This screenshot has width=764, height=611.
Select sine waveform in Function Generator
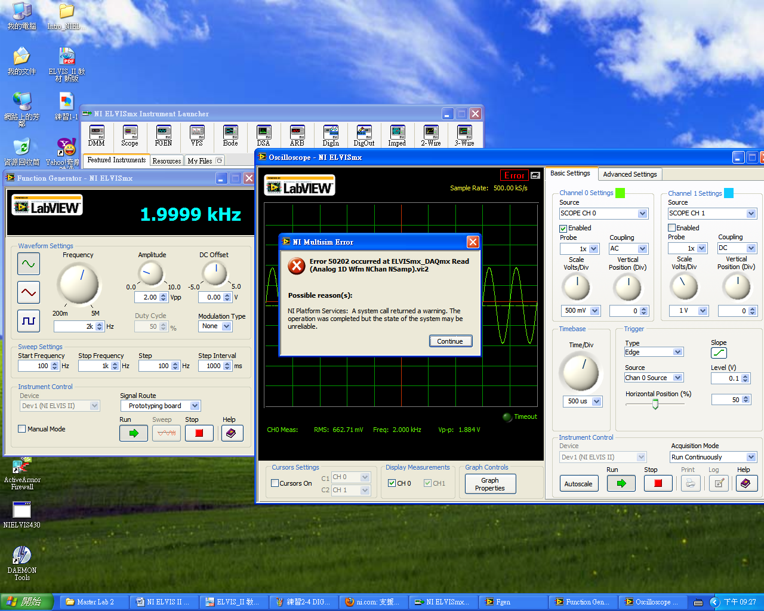click(x=29, y=264)
